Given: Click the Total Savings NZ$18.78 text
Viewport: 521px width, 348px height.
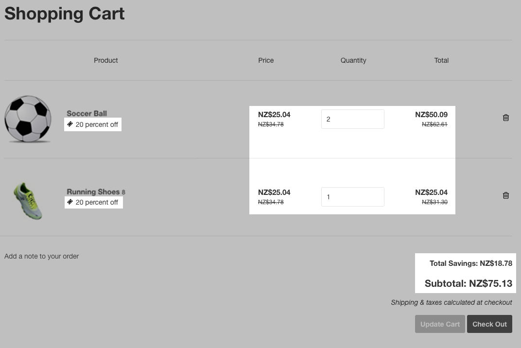Looking at the screenshot, I should pos(470,263).
